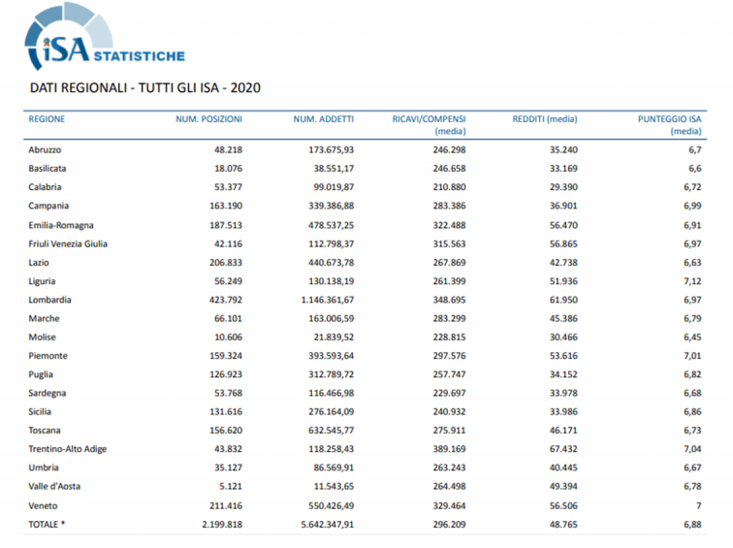
Task: Click the PUNTEGGIO ISA (media) header
Action: [x=669, y=124]
